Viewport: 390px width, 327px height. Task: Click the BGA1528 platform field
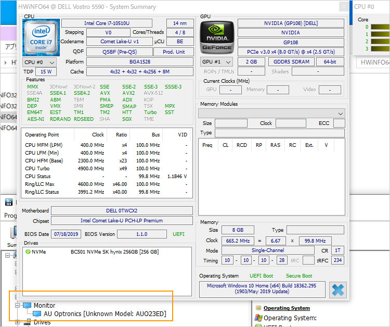[140, 62]
